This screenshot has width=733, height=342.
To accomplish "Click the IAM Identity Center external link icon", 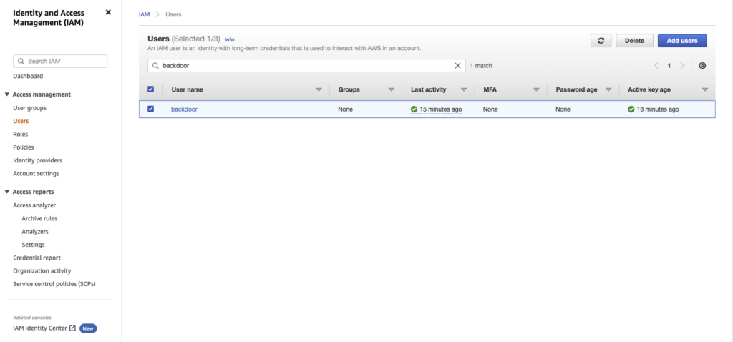I will 72,328.
